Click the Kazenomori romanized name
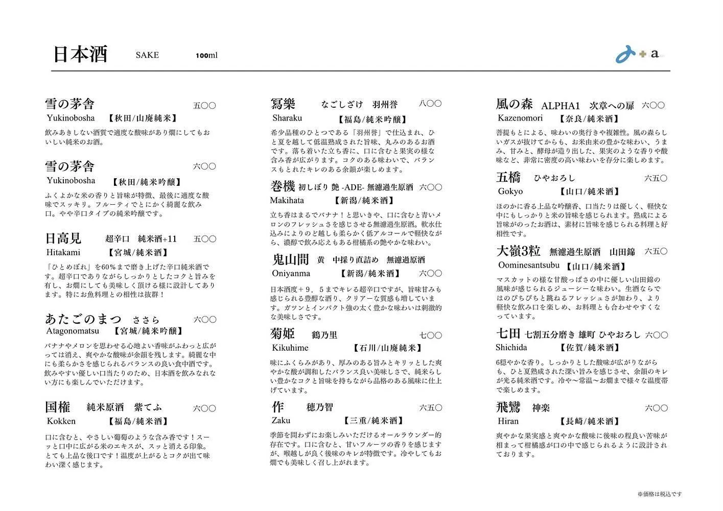Viewport: 723px width, 511px height. 520,118
